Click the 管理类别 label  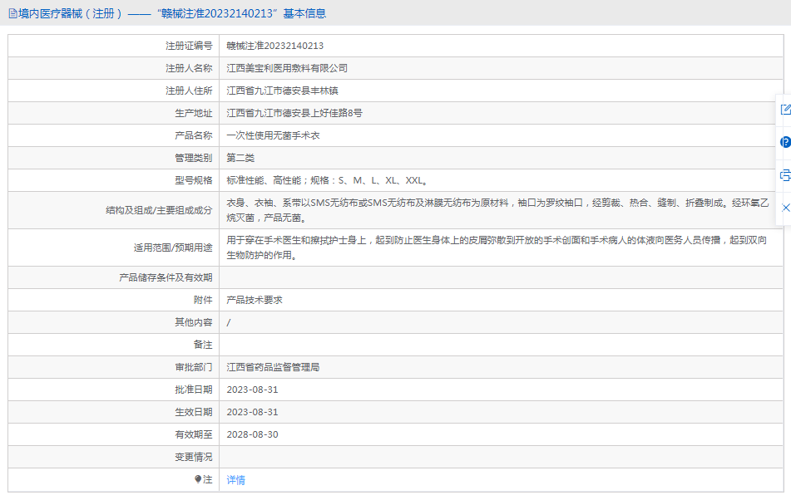(x=193, y=158)
